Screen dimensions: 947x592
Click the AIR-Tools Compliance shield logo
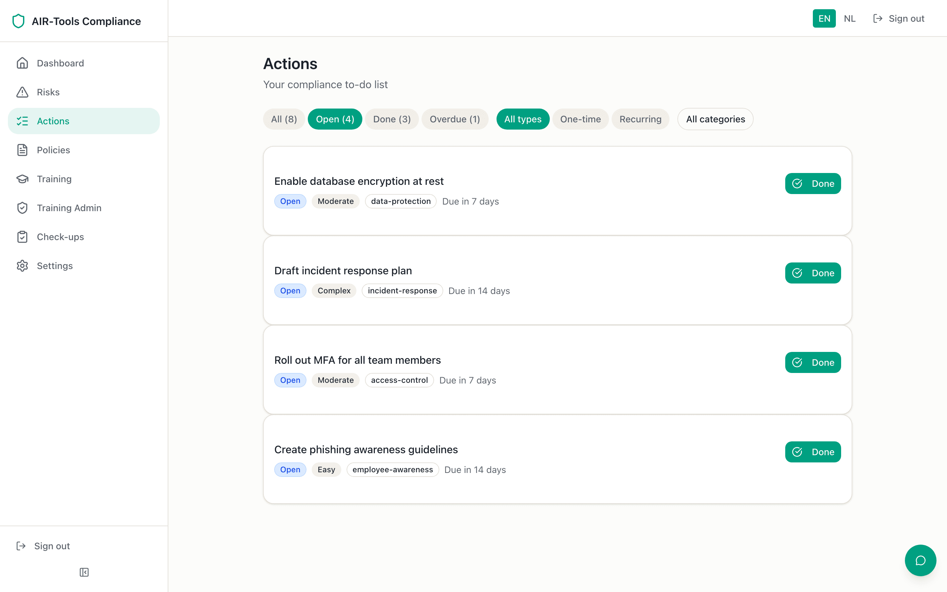(18, 21)
